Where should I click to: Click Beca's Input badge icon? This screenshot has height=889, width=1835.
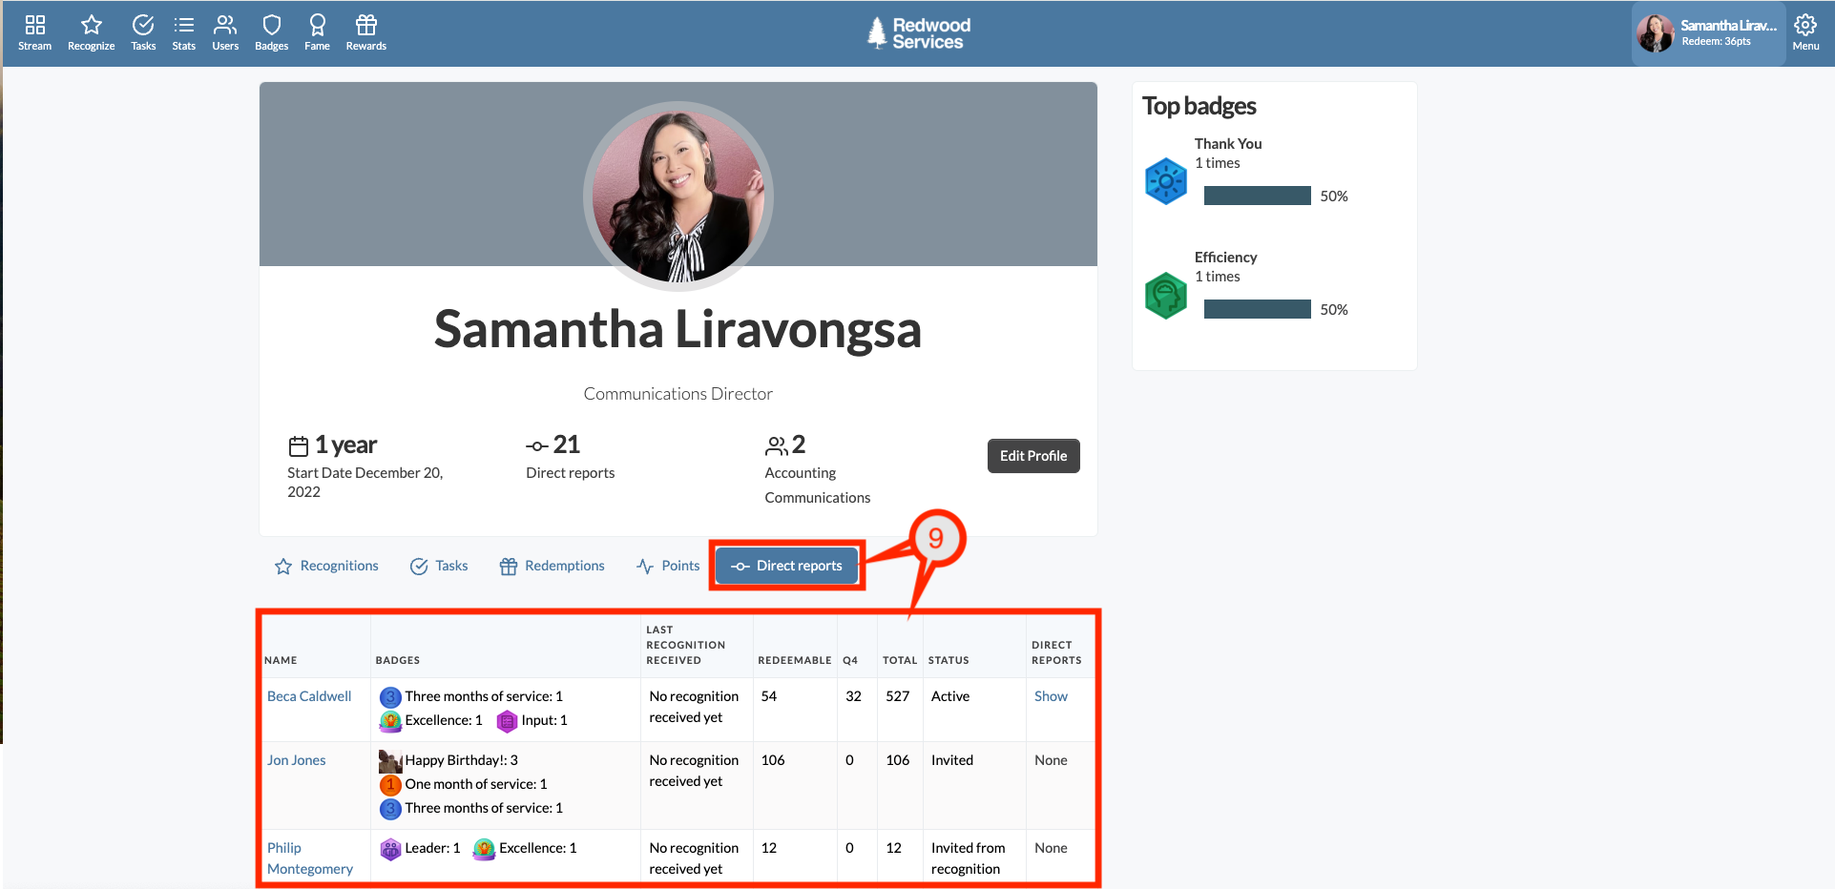[x=508, y=721]
